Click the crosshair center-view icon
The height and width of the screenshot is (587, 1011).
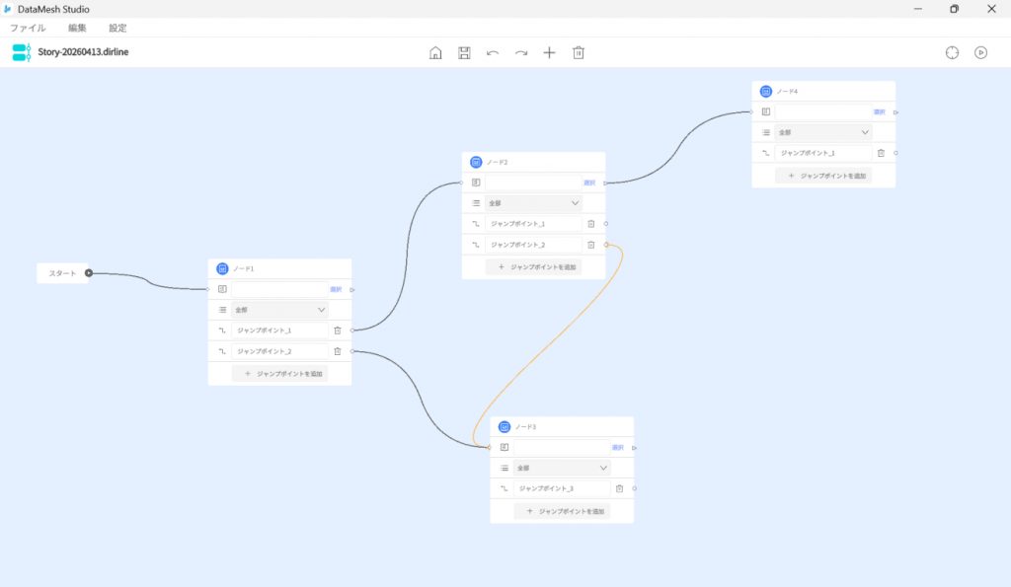952,52
